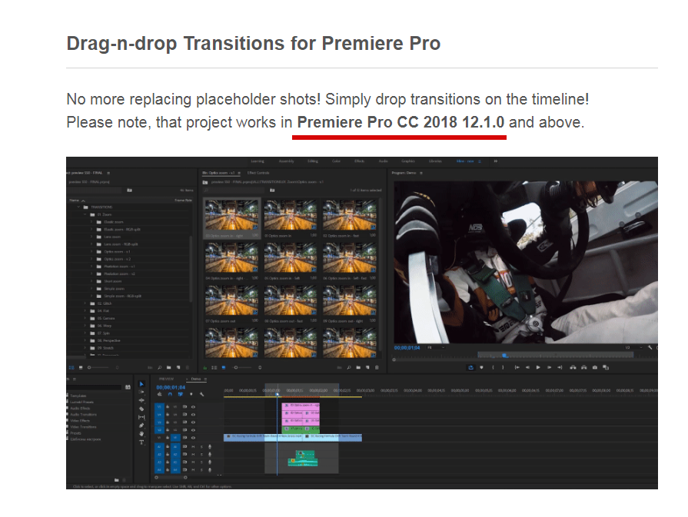This screenshot has width=688, height=517.
Task: Click the Go to In point button
Action: (x=517, y=367)
